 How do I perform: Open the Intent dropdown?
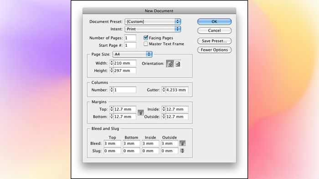click(x=153, y=29)
